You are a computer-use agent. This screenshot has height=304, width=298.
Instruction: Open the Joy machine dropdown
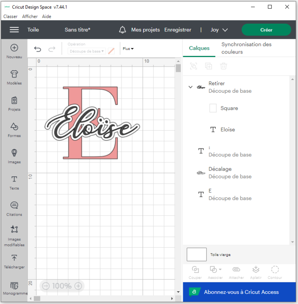pyautogui.click(x=219, y=30)
